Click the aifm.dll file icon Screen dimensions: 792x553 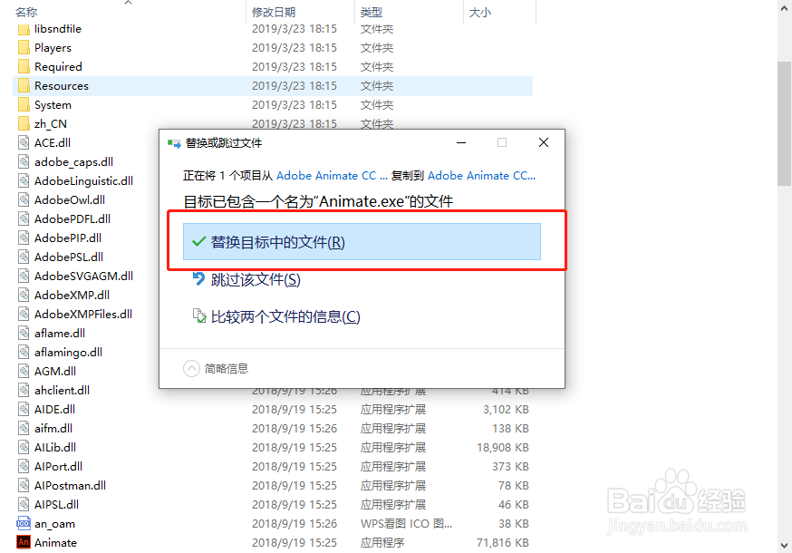tap(24, 428)
